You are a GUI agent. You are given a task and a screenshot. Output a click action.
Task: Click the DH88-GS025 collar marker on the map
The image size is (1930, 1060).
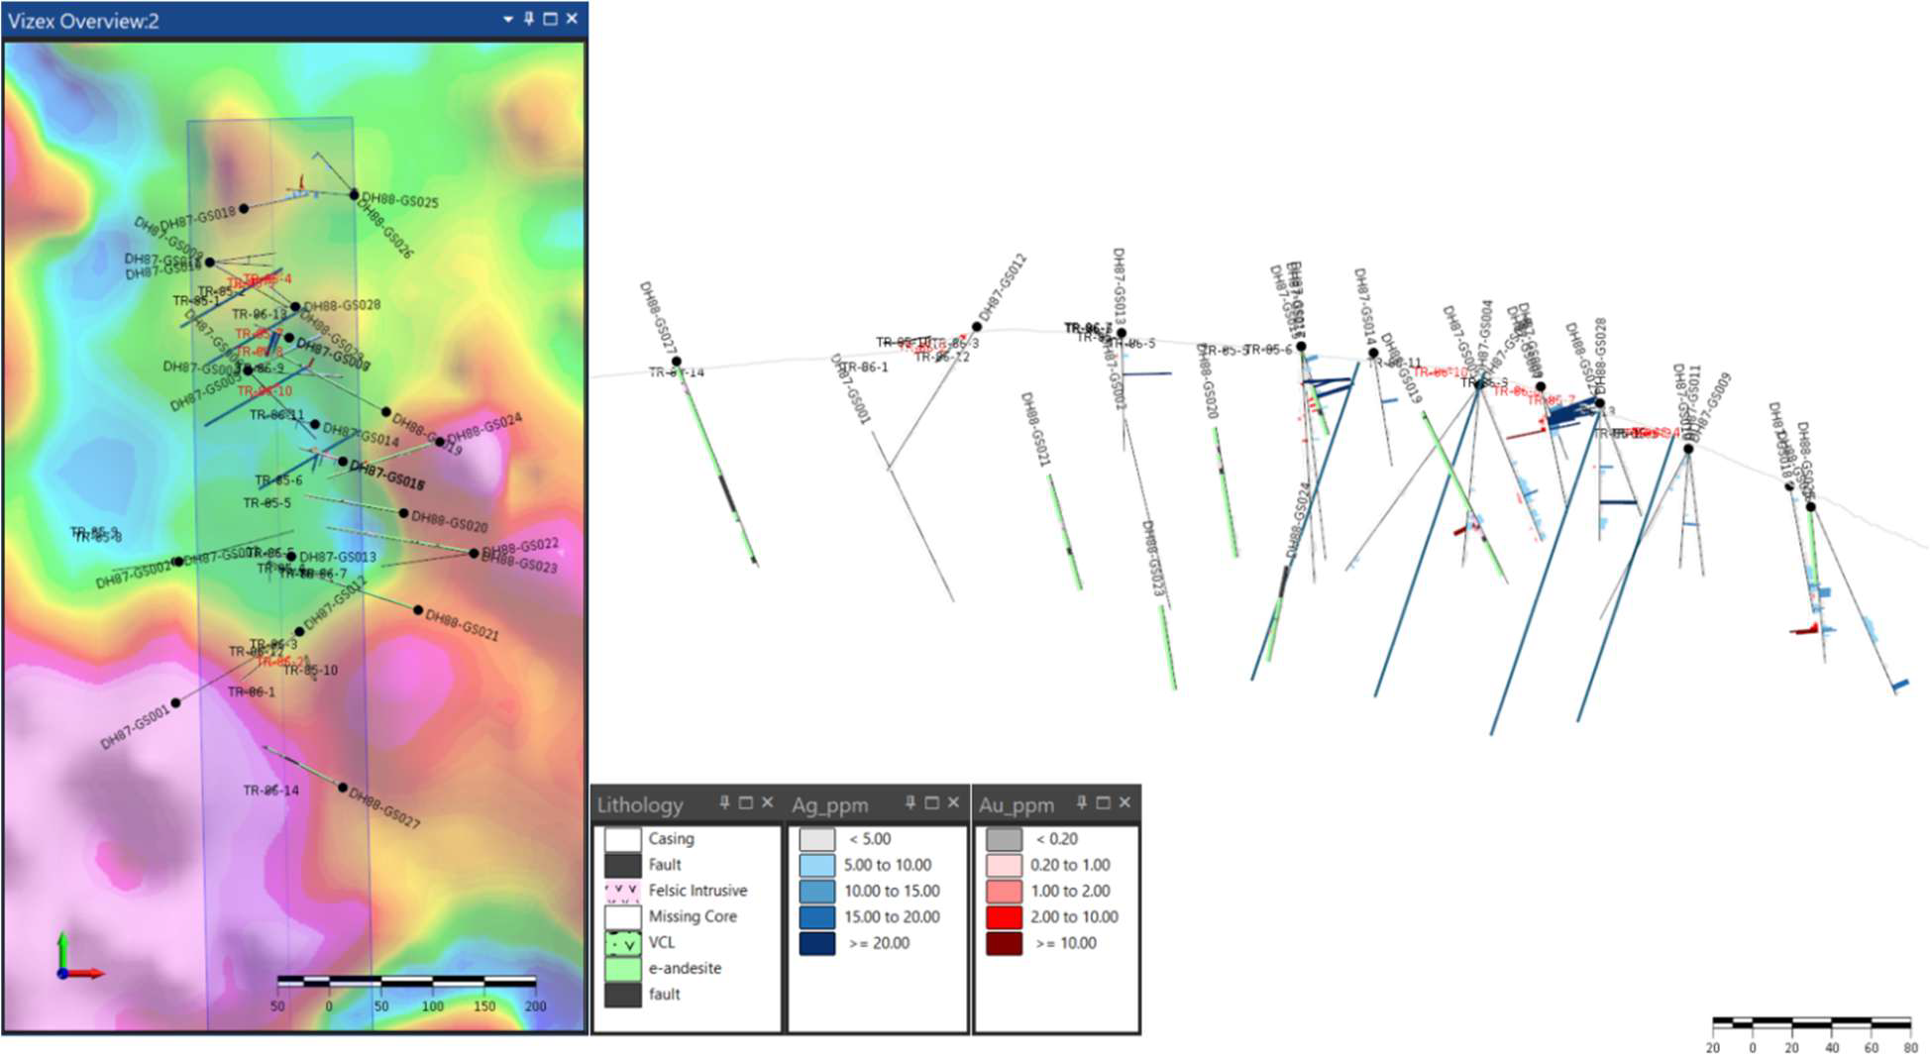tap(355, 196)
